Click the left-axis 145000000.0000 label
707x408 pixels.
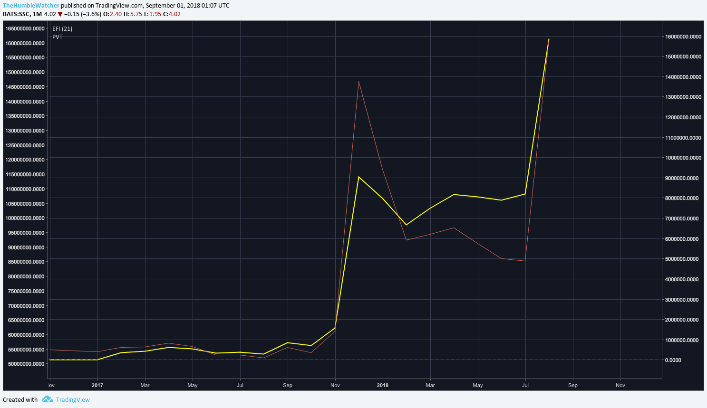(x=25, y=87)
